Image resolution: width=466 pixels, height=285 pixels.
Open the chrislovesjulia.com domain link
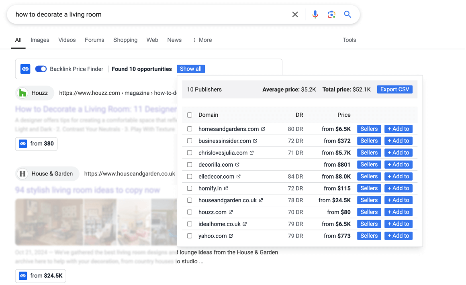223,153
